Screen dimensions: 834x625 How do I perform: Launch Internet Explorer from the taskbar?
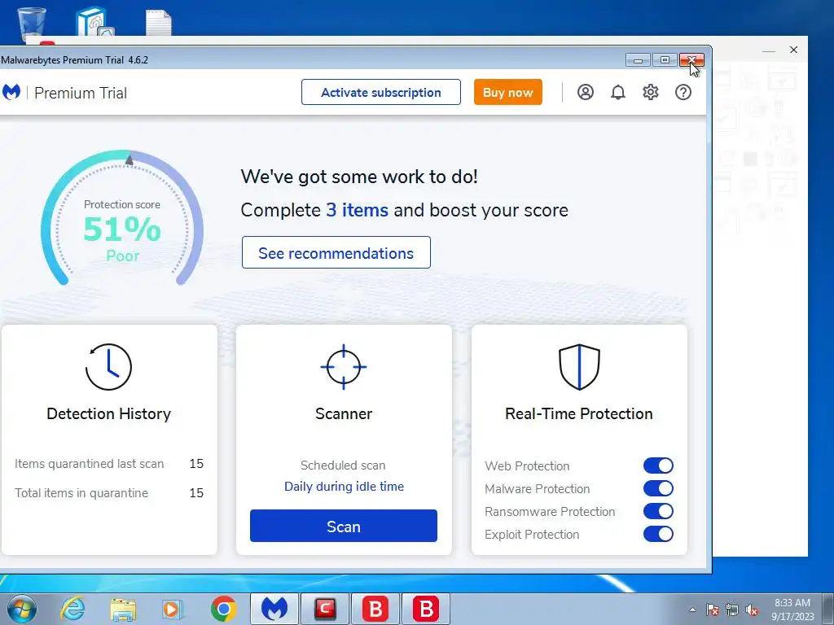(x=72, y=609)
